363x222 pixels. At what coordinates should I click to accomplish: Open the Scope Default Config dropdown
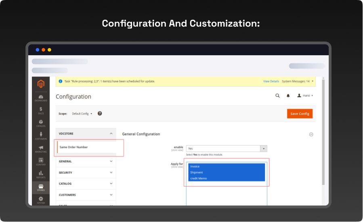coord(82,114)
